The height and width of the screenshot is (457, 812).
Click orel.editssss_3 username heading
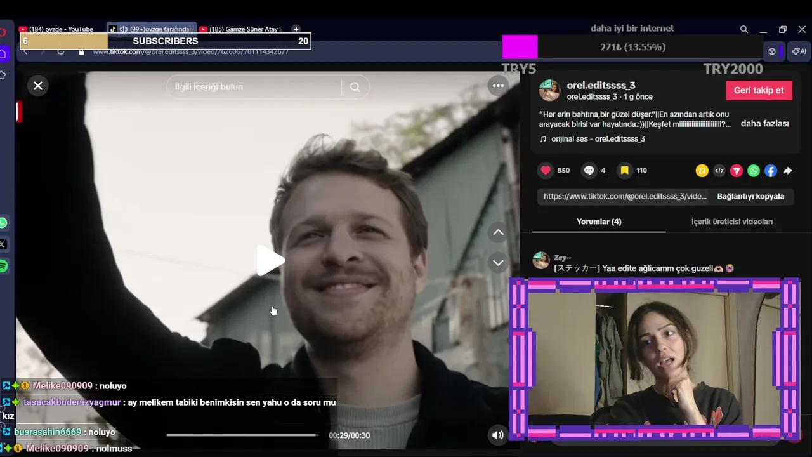[x=601, y=85]
